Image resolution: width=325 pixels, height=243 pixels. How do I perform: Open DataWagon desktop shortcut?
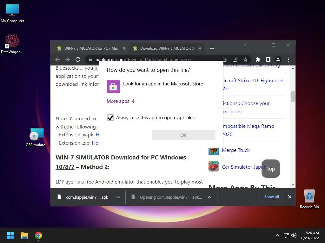[12, 44]
